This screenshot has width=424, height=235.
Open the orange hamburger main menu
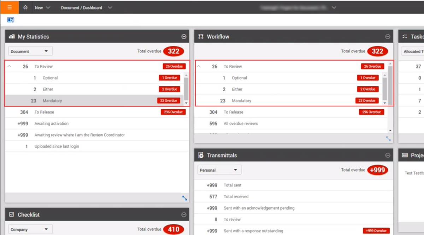(10, 7)
